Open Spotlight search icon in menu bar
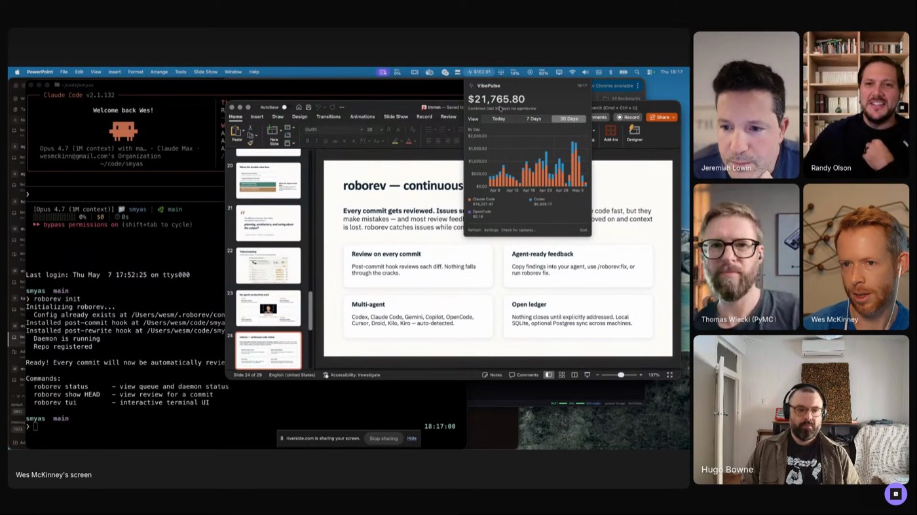 (x=637, y=72)
